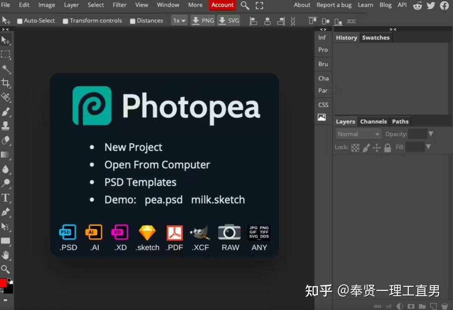
Task: Open the Reddit link icon
Action: pyautogui.click(x=417, y=5)
